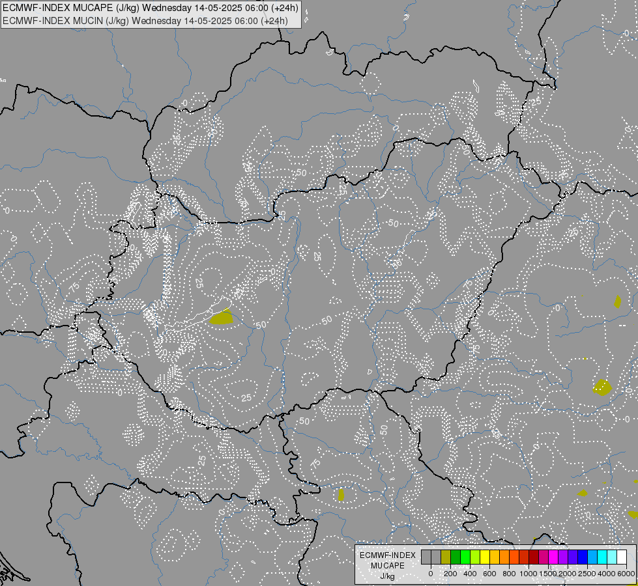Choose the amber swatch above 600
Image resolution: width=638 pixels, height=586 pixels.
tap(495, 557)
